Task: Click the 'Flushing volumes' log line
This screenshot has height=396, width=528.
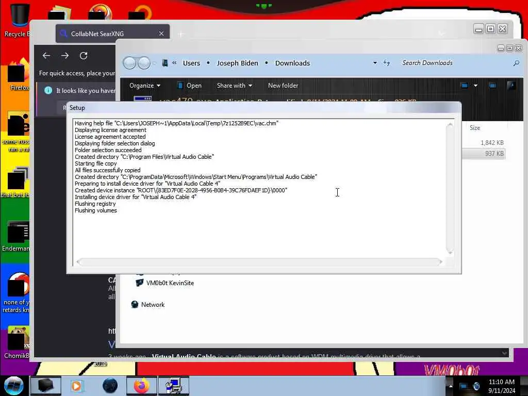Action: coord(95,210)
